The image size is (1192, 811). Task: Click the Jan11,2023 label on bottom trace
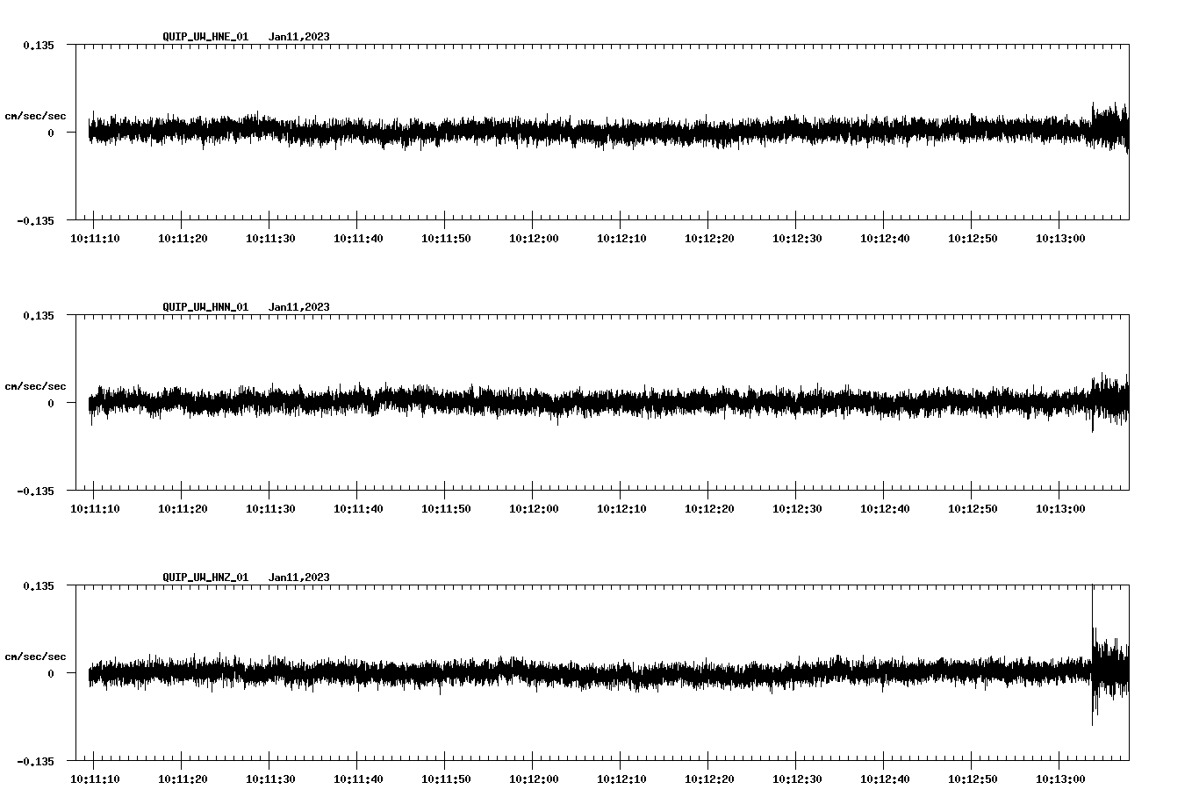point(299,577)
